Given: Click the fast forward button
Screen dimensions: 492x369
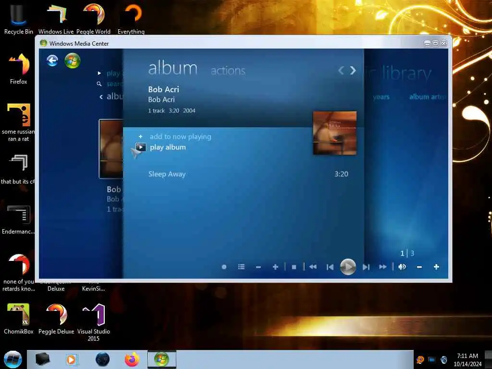Looking at the screenshot, I should point(383,267).
